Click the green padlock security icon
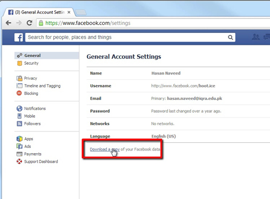Viewport: 270px width, 199px height. (41, 23)
